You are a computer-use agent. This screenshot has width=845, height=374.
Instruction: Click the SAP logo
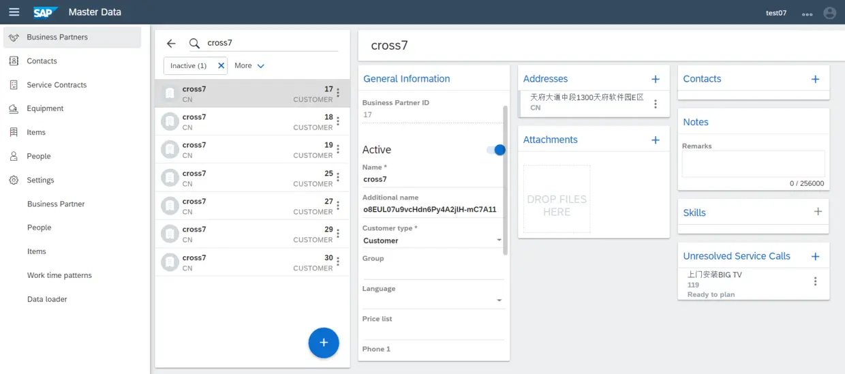coord(45,12)
